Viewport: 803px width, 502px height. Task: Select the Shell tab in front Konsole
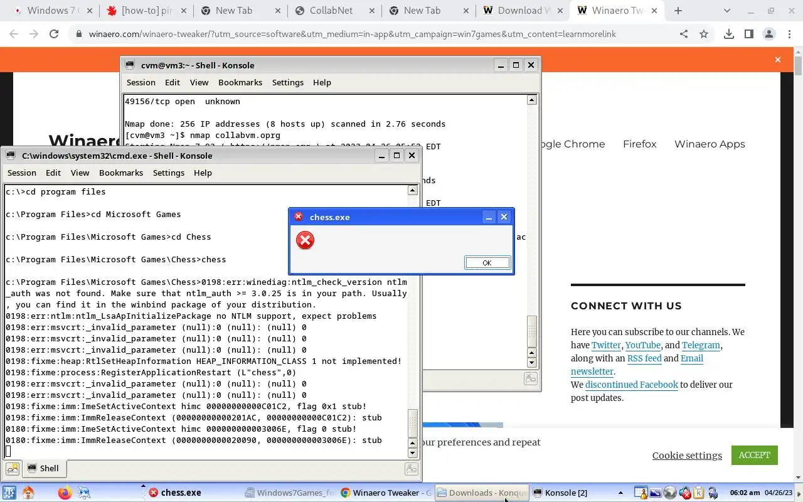[43, 468]
